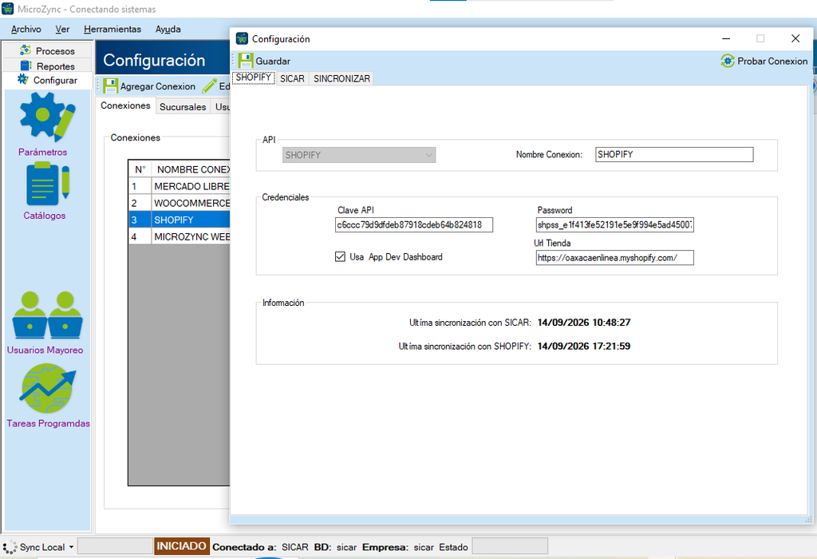This screenshot has height=559, width=817.
Task: Select the MERCADO LIBRE row
Action: pos(180,186)
